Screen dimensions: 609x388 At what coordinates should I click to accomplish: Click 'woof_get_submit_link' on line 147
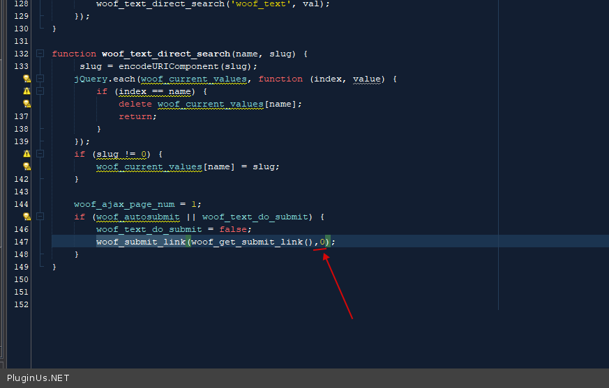click(x=247, y=242)
